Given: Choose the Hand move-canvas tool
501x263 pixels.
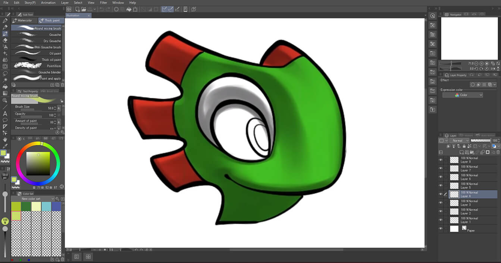Looking at the screenshot, I should point(5,139).
